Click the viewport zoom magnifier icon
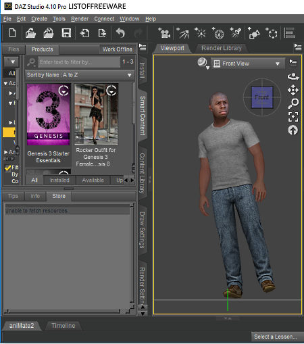 [293, 103]
